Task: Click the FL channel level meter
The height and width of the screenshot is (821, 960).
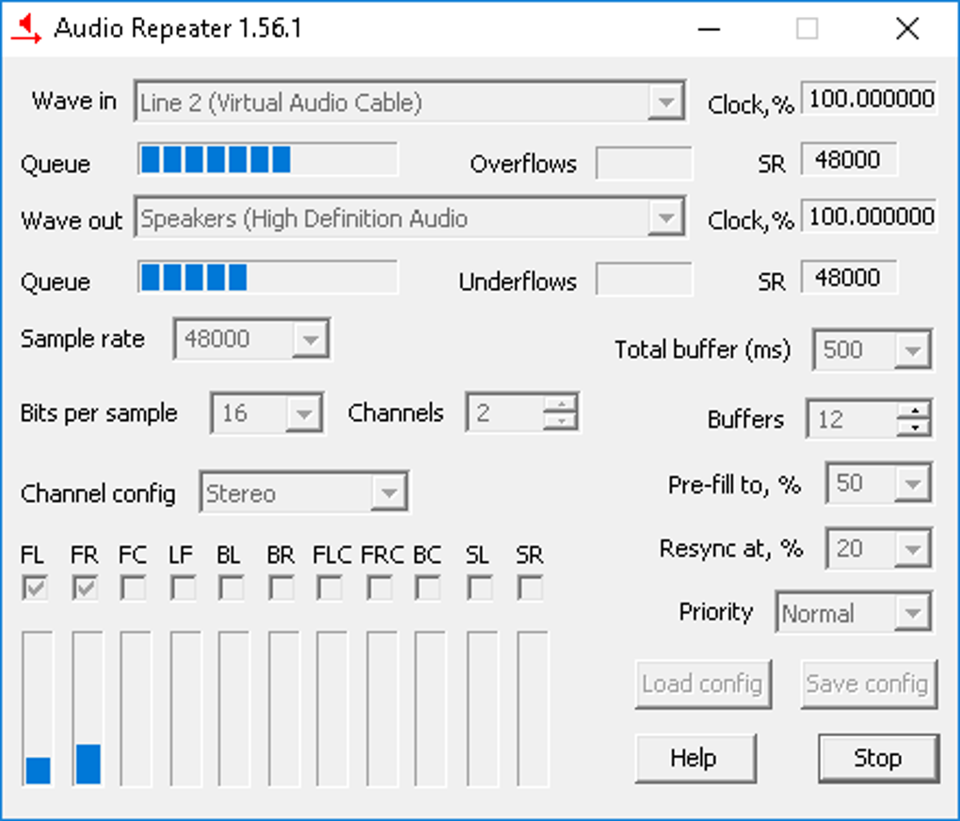Action: (38, 709)
